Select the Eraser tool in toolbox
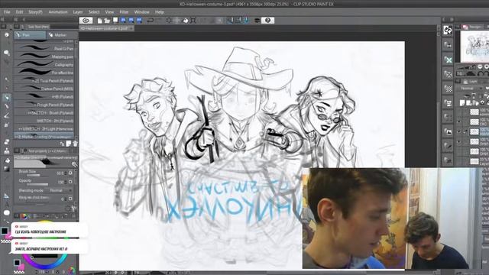The height and width of the screenshot is (275, 489). pyautogui.click(x=7, y=142)
